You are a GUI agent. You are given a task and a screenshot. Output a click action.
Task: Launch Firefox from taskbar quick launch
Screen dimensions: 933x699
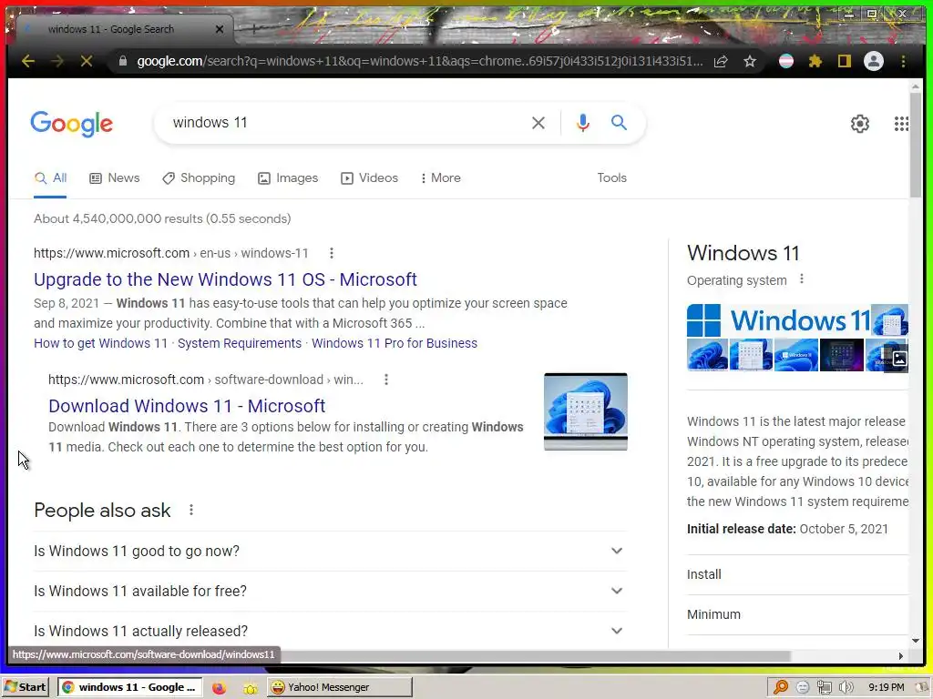(x=219, y=688)
